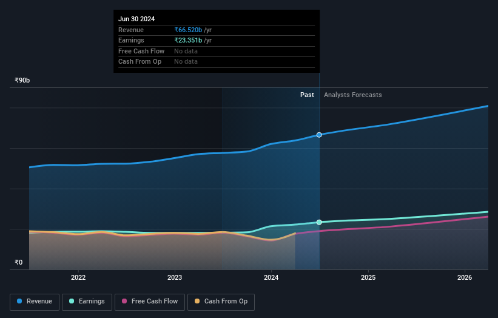Screen dimensions: 498x318
Task: Click the orange Cash From Op legend dot
Action: (197, 301)
